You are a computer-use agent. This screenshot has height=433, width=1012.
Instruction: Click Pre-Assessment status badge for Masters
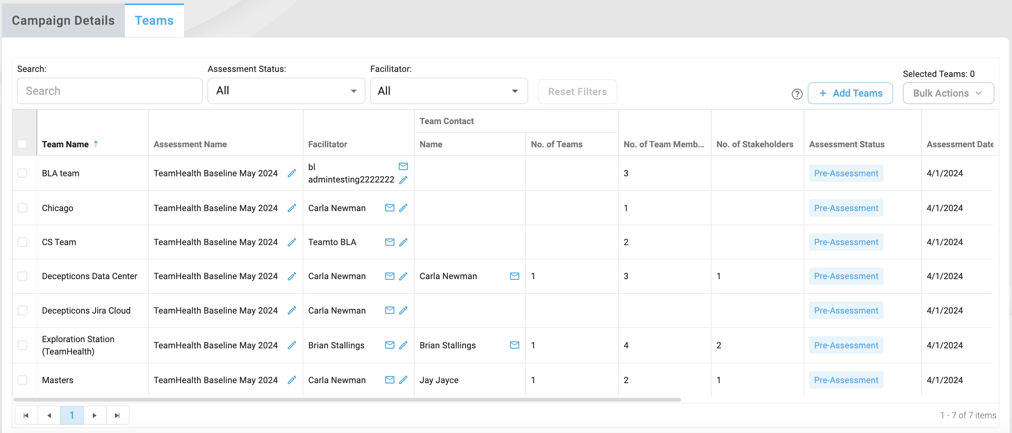(x=846, y=380)
